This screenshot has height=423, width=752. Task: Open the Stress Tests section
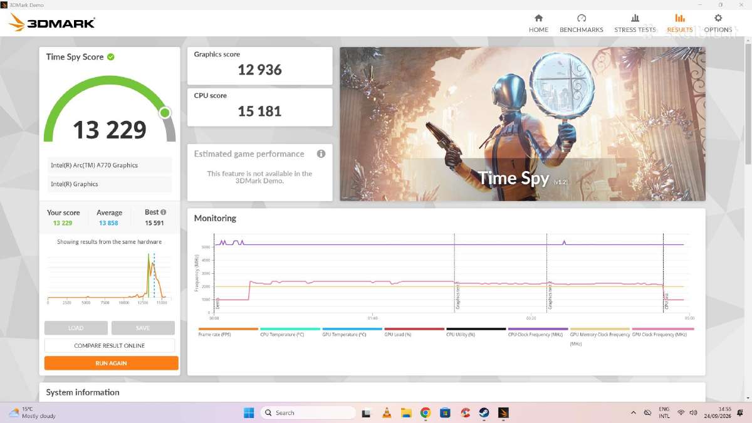635,23
